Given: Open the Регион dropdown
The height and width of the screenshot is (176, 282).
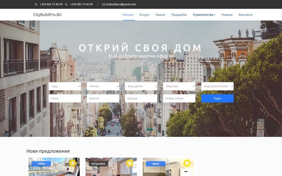Looking at the screenshot, I should 103,86.
